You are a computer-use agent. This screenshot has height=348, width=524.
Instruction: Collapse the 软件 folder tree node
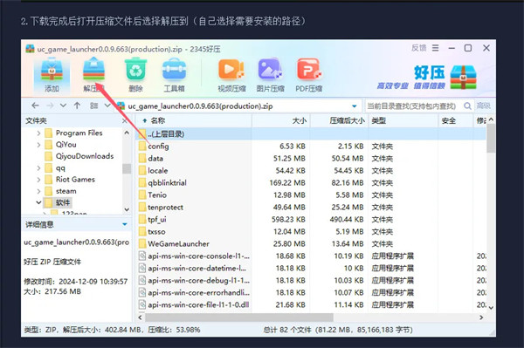(x=38, y=202)
